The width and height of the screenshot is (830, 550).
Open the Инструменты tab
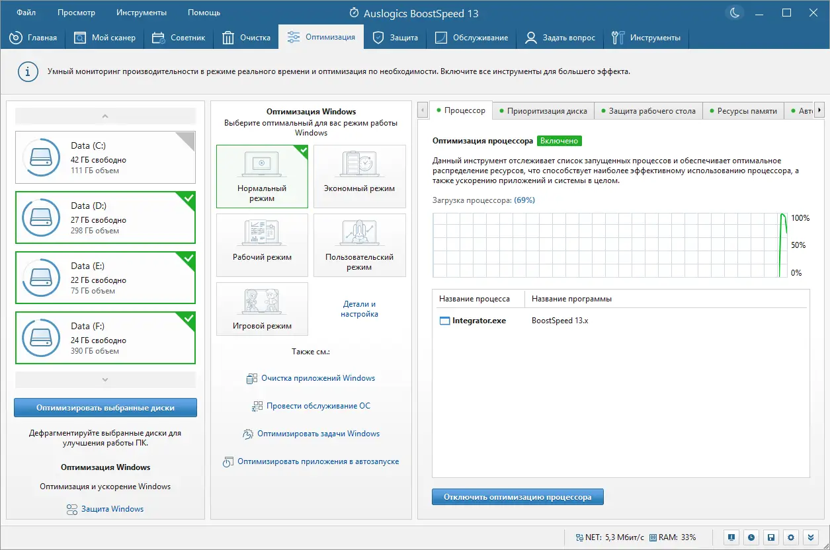click(x=646, y=38)
